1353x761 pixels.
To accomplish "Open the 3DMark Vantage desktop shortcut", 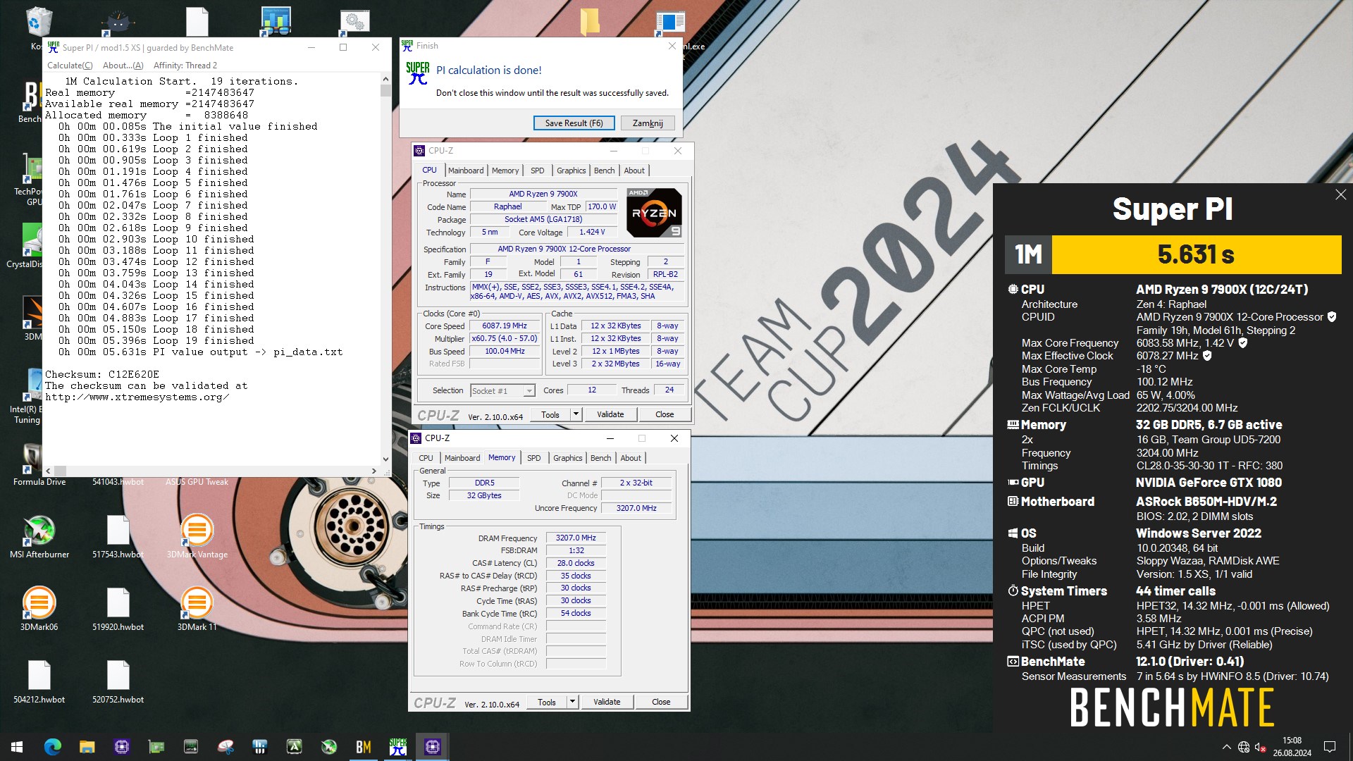I will coord(197,537).
